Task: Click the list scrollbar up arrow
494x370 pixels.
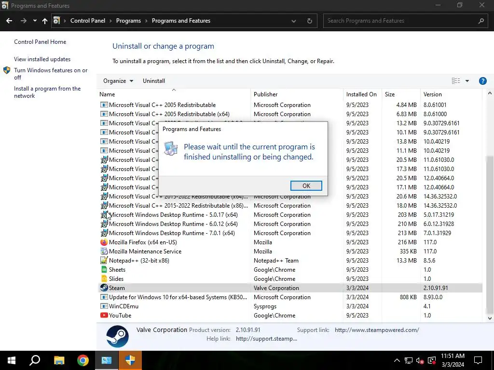Action: pyautogui.click(x=490, y=93)
